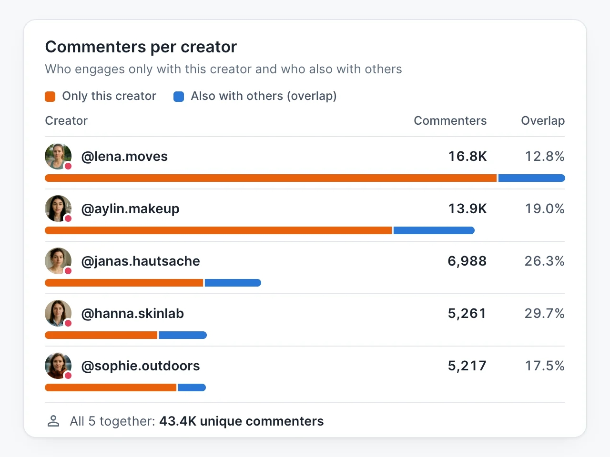
Task: Open the @aylin.makeup creator handle
Action: [131, 209]
